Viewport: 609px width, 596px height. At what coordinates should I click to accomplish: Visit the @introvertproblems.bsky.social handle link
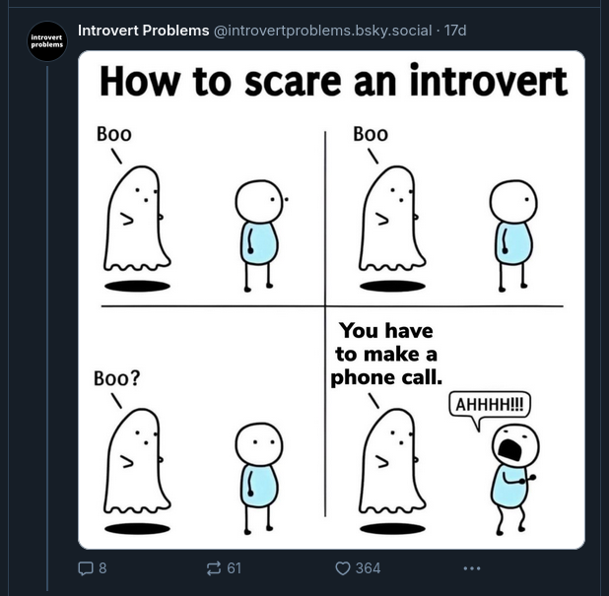point(323,31)
